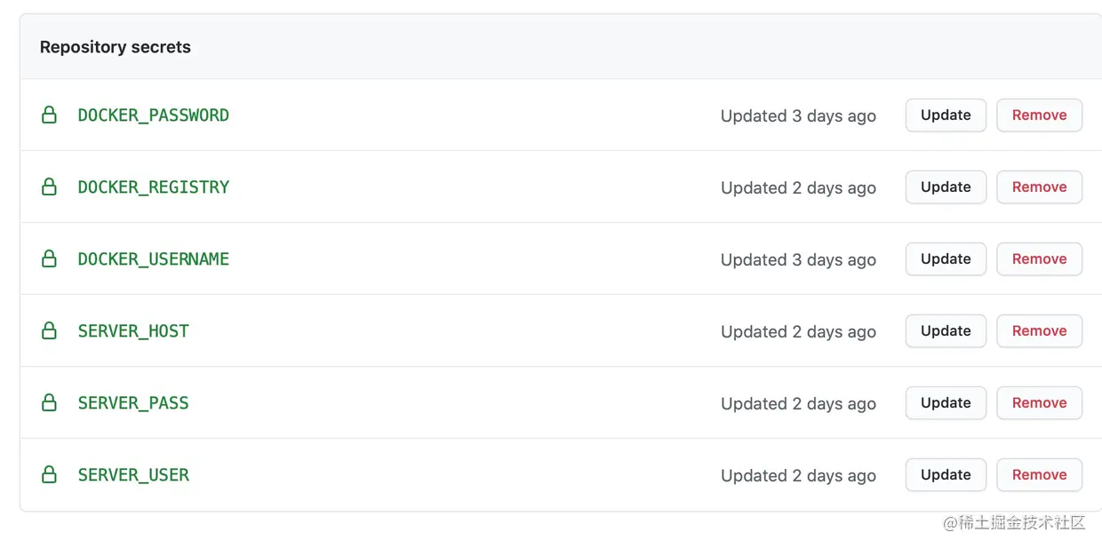Click the lock icon beside SERVER_HOST
Screen dimensions: 1102x548
(x=50, y=331)
